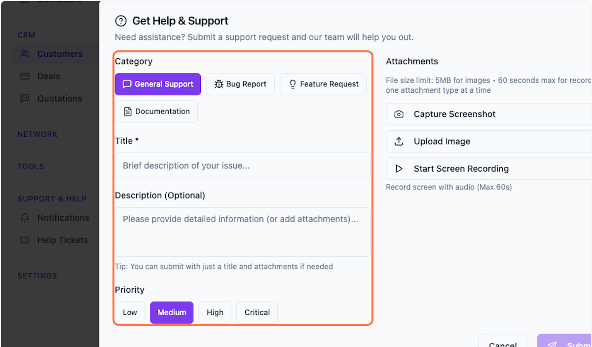This screenshot has height=347, width=592.
Task: Click the Submit button
Action: tap(572, 343)
